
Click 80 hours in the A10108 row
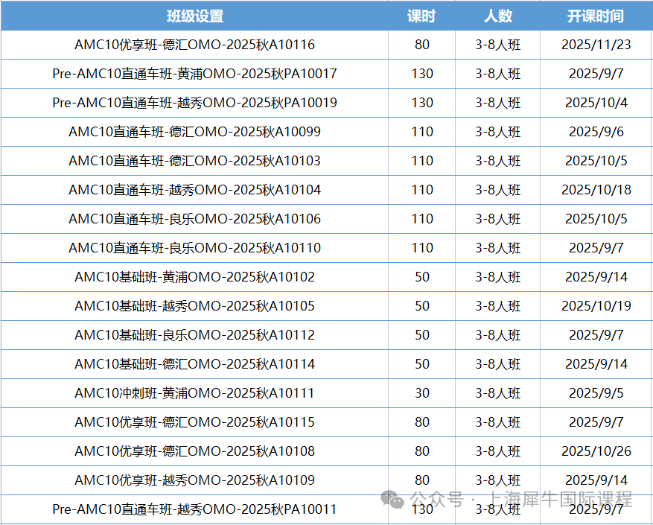coord(422,451)
